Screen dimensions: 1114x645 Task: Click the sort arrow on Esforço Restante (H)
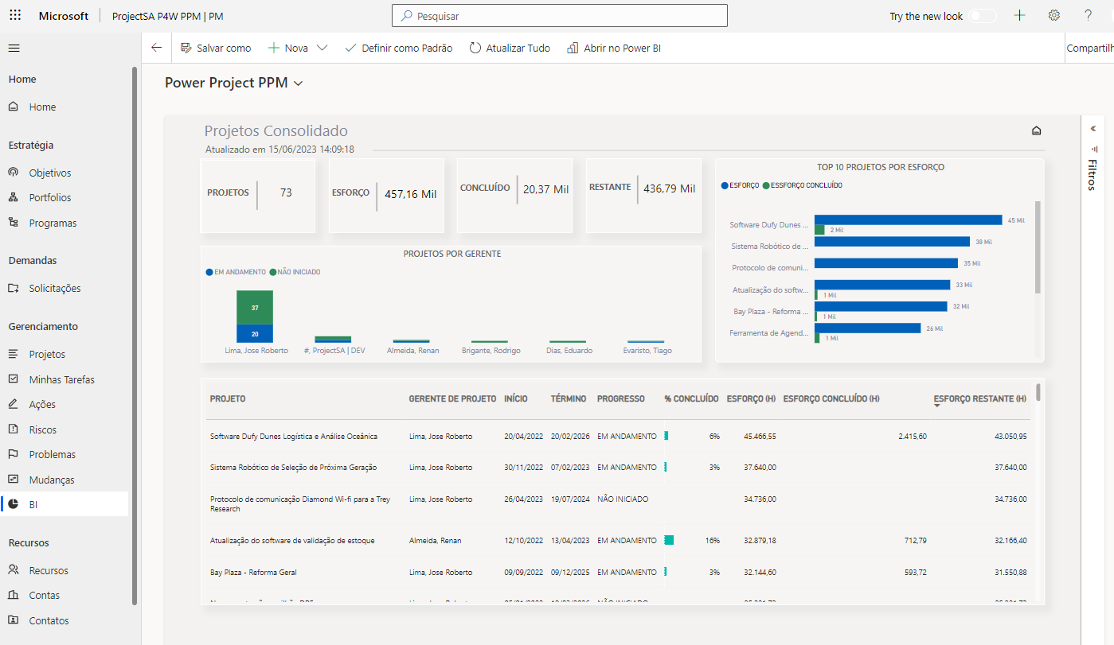tap(937, 406)
